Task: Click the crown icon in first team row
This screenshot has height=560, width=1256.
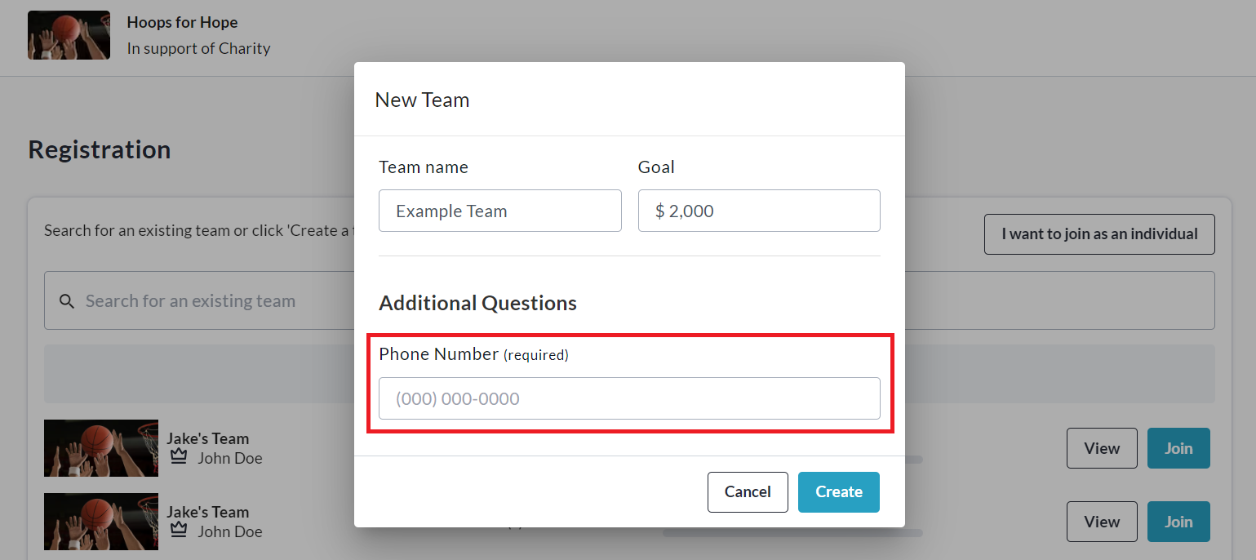Action: [x=179, y=457]
